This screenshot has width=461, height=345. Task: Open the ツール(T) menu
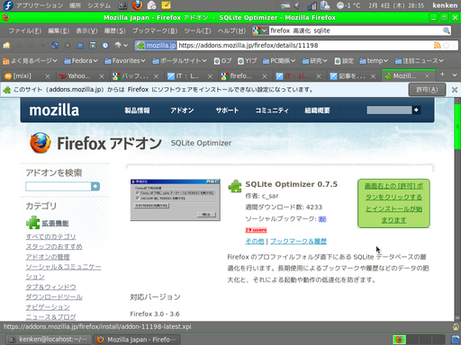click(197, 31)
